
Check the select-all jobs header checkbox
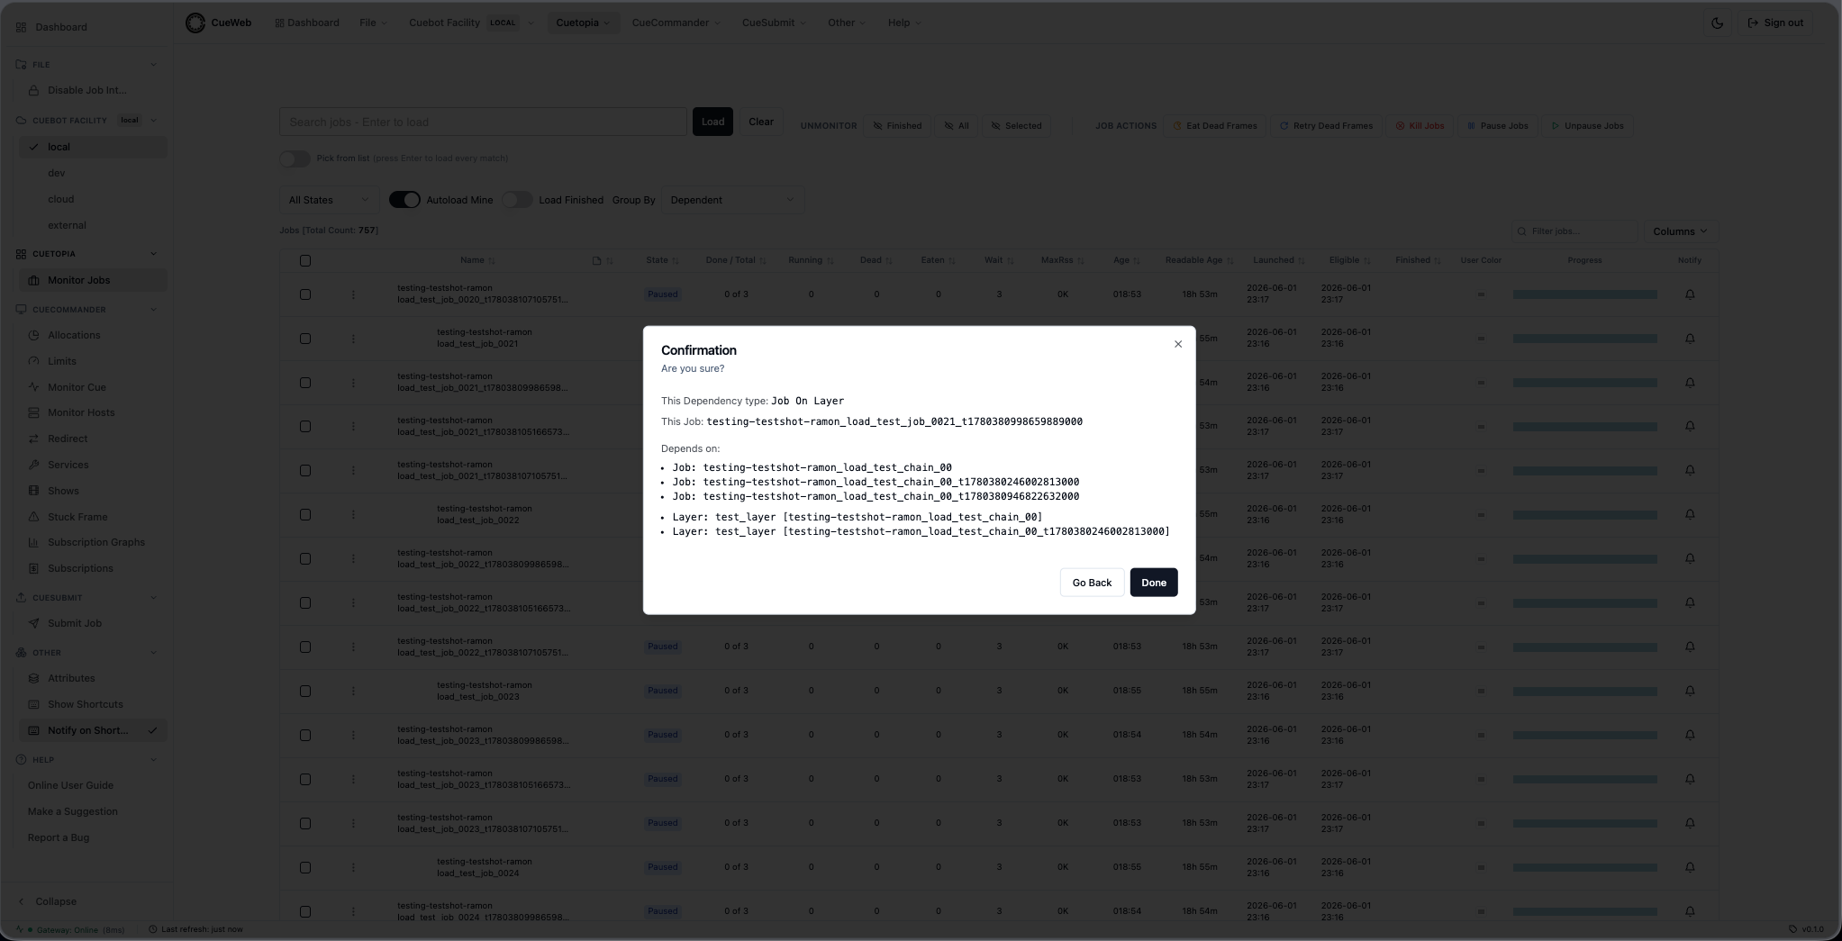[x=305, y=260]
